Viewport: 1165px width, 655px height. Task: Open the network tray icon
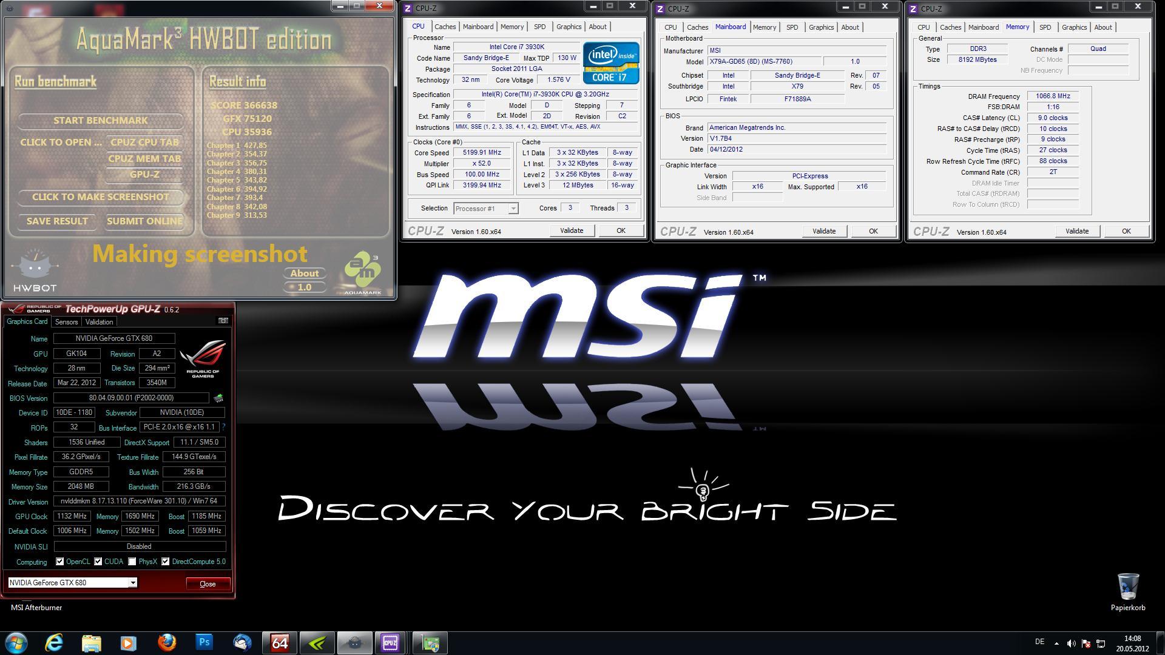(x=1101, y=643)
